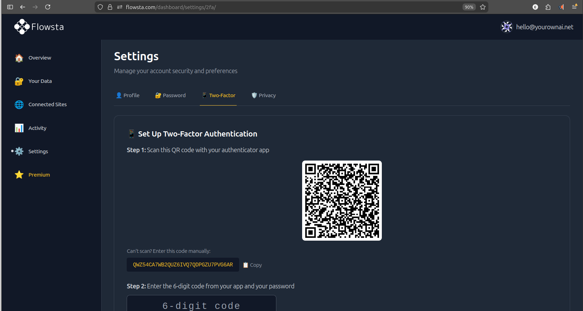Click the Overview house icon

pos(19,58)
